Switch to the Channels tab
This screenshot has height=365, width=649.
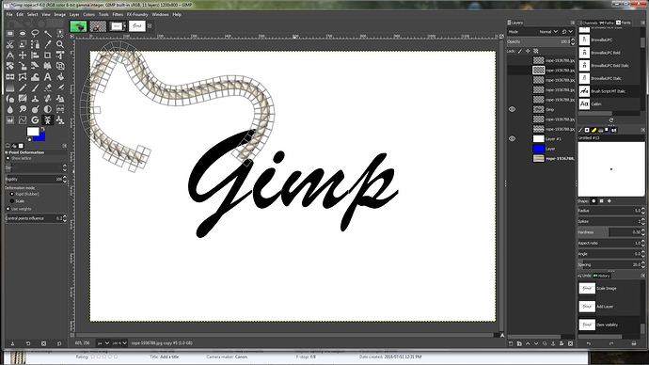click(588, 23)
